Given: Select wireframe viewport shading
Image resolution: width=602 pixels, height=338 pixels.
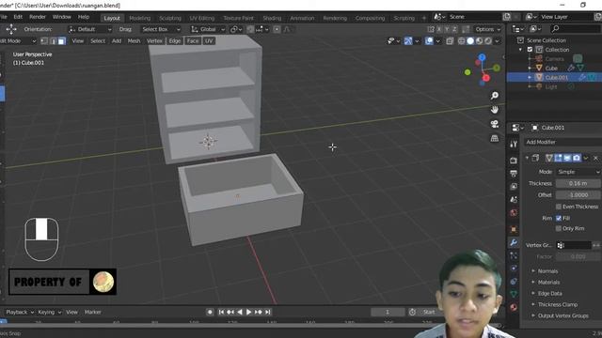Looking at the screenshot, I should (461, 41).
